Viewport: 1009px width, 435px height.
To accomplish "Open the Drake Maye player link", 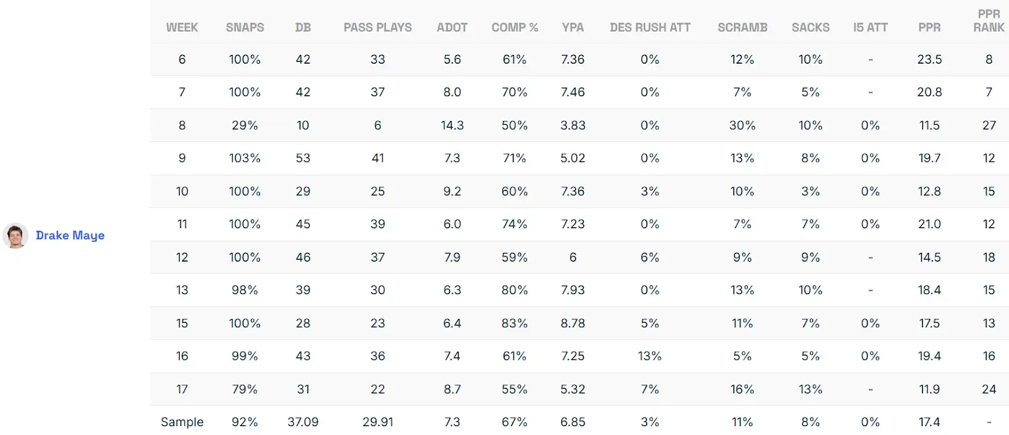I will tap(70, 235).
